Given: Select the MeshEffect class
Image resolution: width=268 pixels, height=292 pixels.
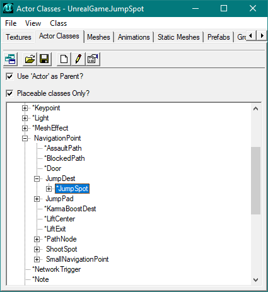Looking at the screenshot, I should click(x=50, y=128).
